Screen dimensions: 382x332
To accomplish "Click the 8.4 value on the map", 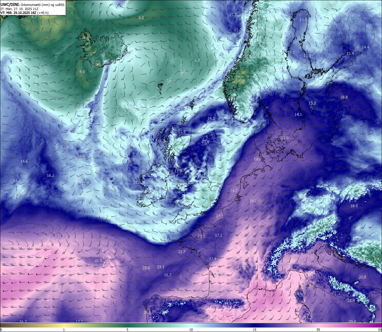I will 183,73.
